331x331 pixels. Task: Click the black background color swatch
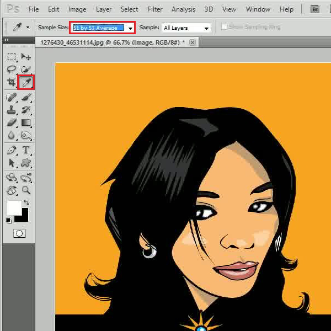pyautogui.click(x=23, y=217)
